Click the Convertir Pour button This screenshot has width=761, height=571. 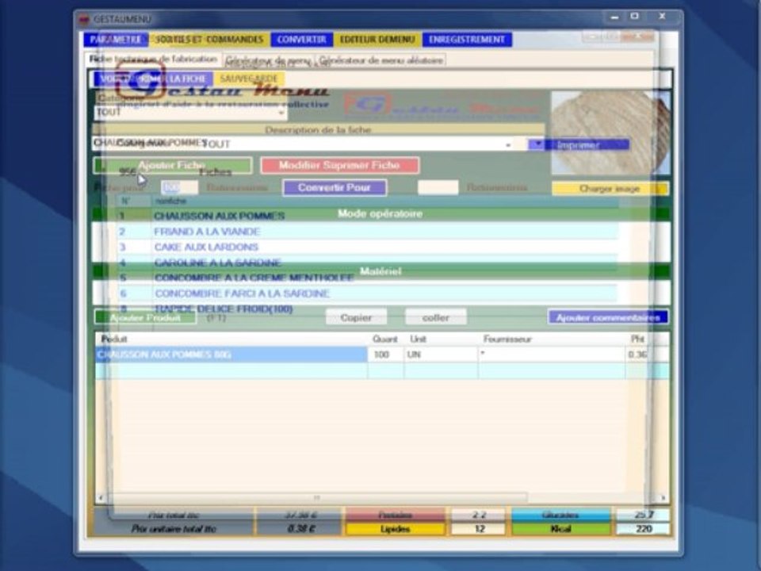coord(335,188)
